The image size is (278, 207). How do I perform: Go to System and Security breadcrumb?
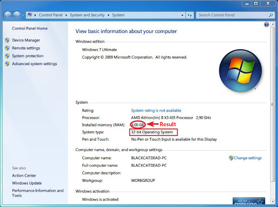tap(87, 15)
